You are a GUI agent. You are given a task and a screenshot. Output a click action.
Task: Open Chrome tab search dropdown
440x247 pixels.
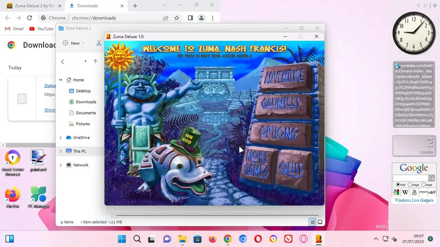point(165,5)
